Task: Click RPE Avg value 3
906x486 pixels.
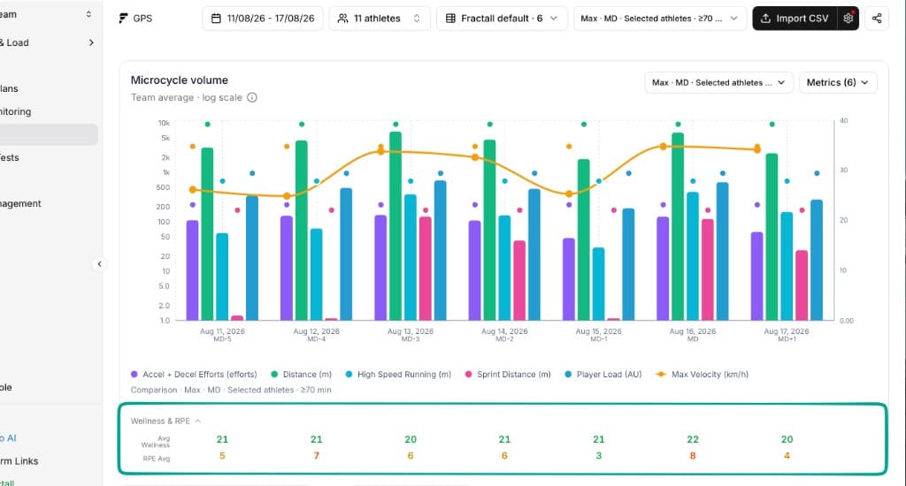Action: coord(599,455)
